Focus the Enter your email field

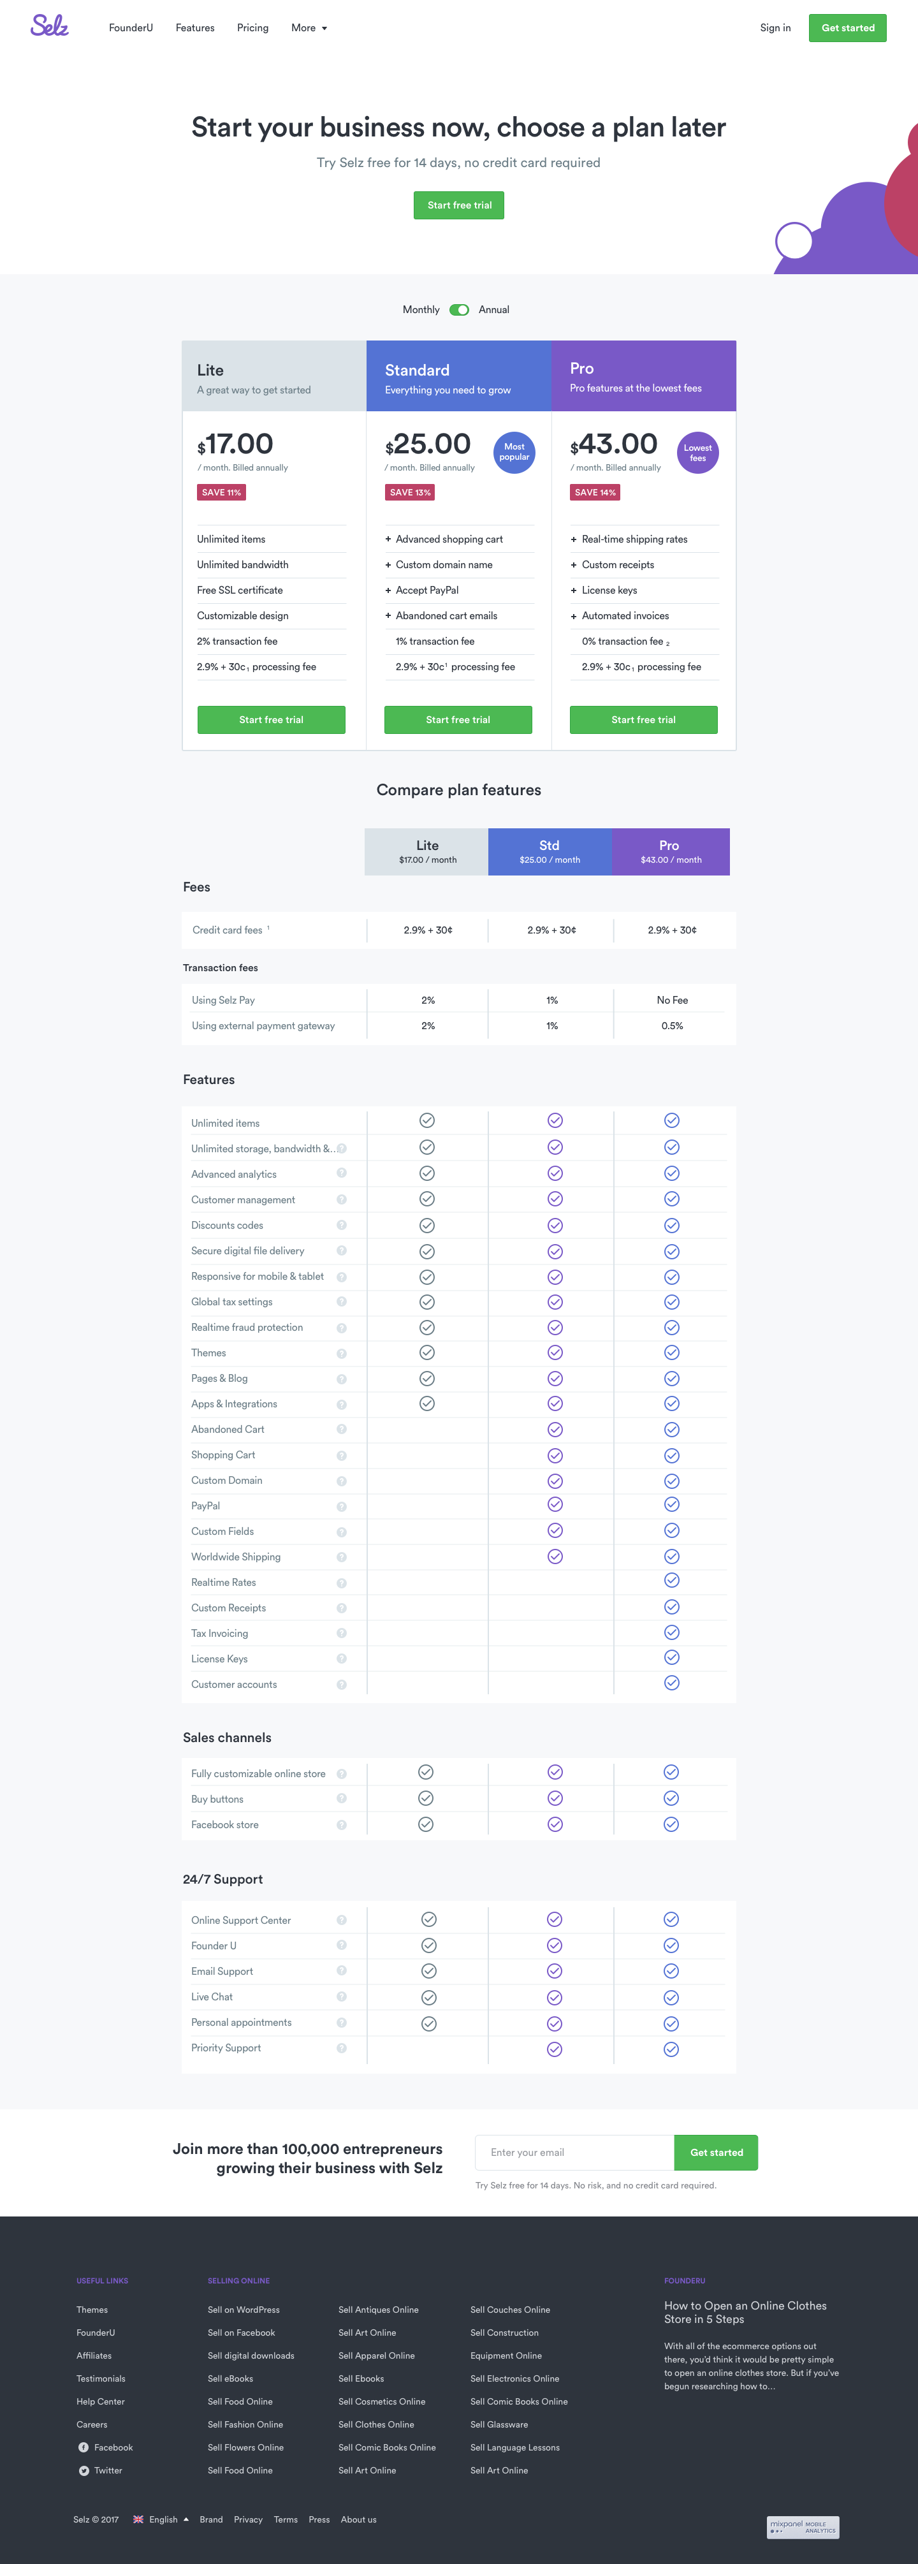[575, 2152]
